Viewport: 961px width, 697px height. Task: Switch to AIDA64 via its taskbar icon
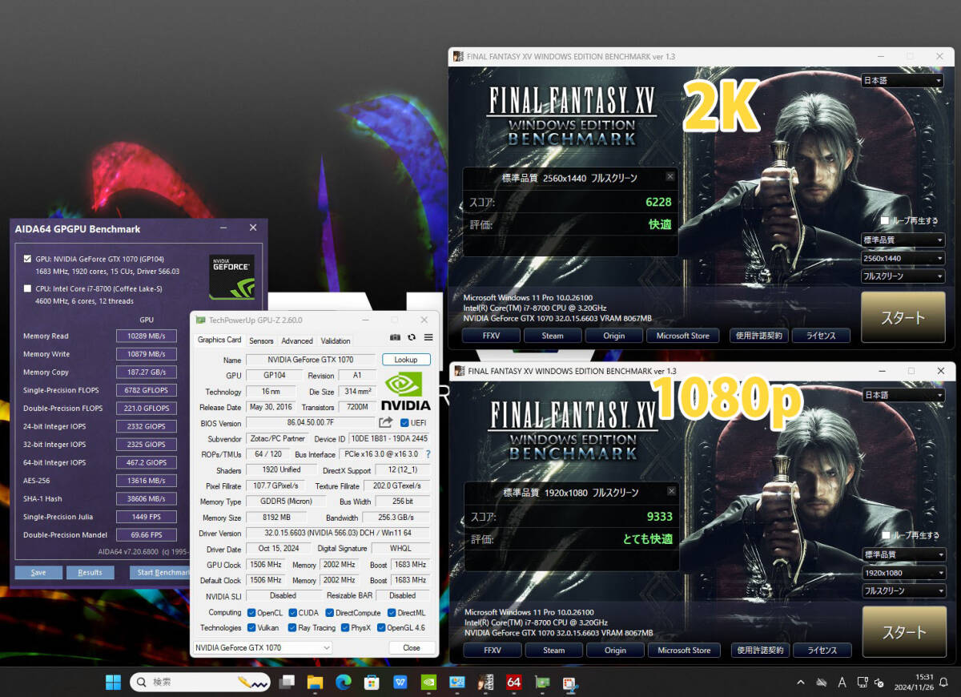(513, 683)
